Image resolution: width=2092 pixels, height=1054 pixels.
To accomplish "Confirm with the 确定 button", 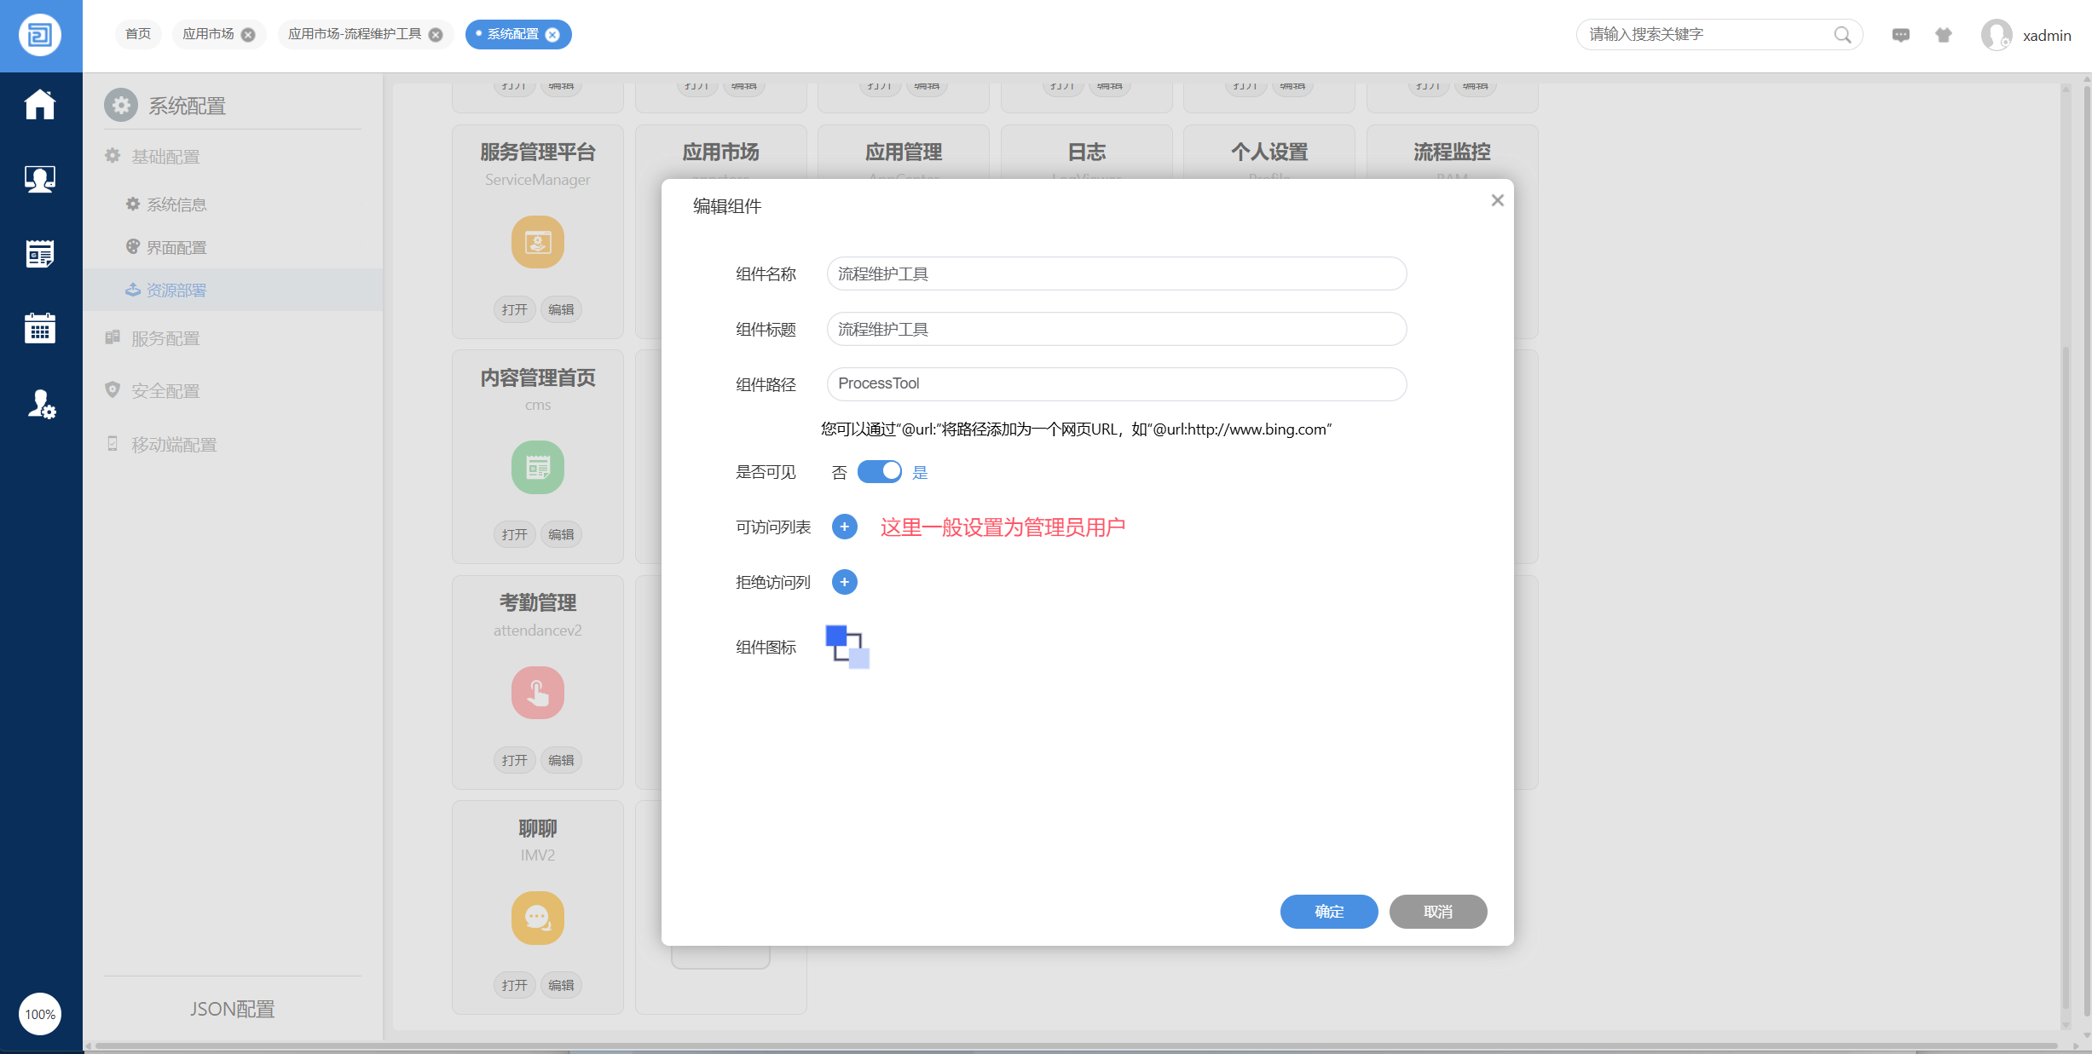I will pos(1328,911).
